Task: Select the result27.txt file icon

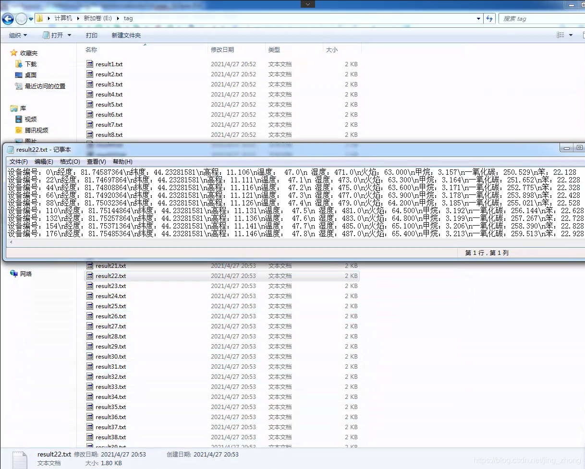Action: 90,326
